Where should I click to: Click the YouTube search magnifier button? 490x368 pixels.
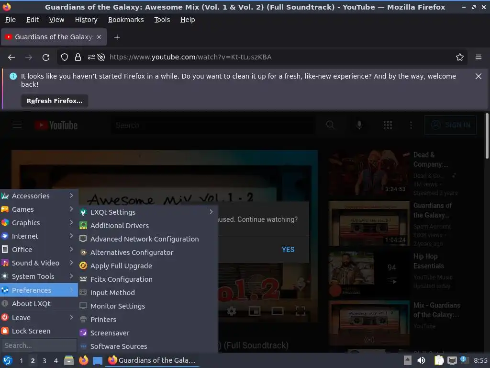(x=330, y=125)
